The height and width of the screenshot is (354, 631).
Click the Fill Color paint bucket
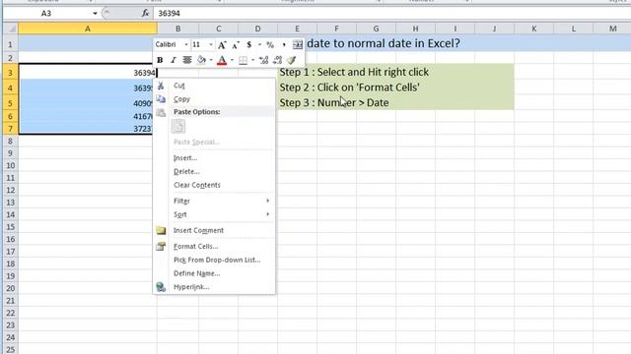(x=201, y=60)
